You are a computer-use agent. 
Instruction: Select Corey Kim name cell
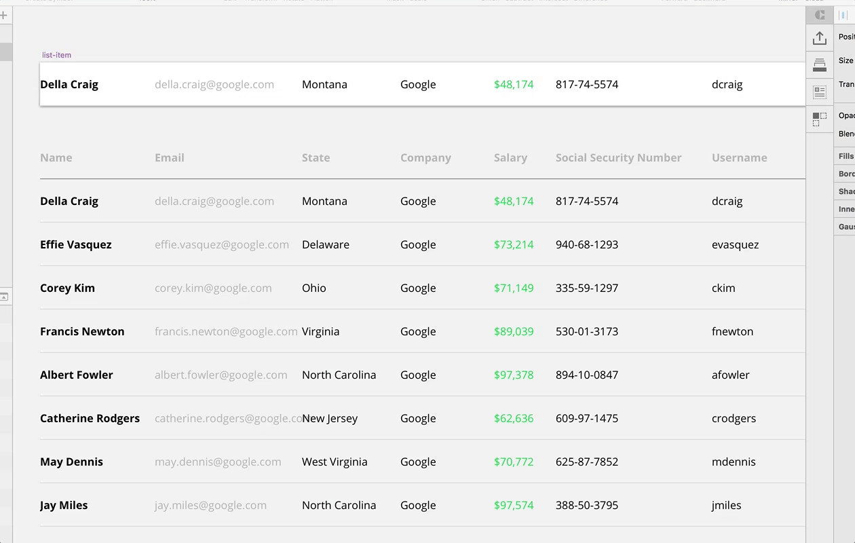tap(67, 288)
